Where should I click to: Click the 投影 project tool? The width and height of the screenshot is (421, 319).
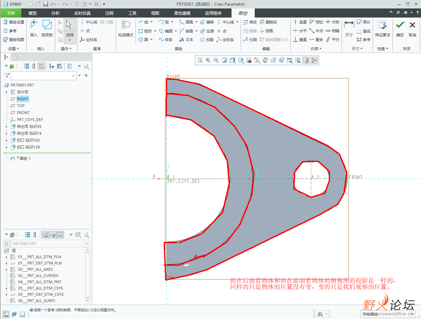point(207,39)
